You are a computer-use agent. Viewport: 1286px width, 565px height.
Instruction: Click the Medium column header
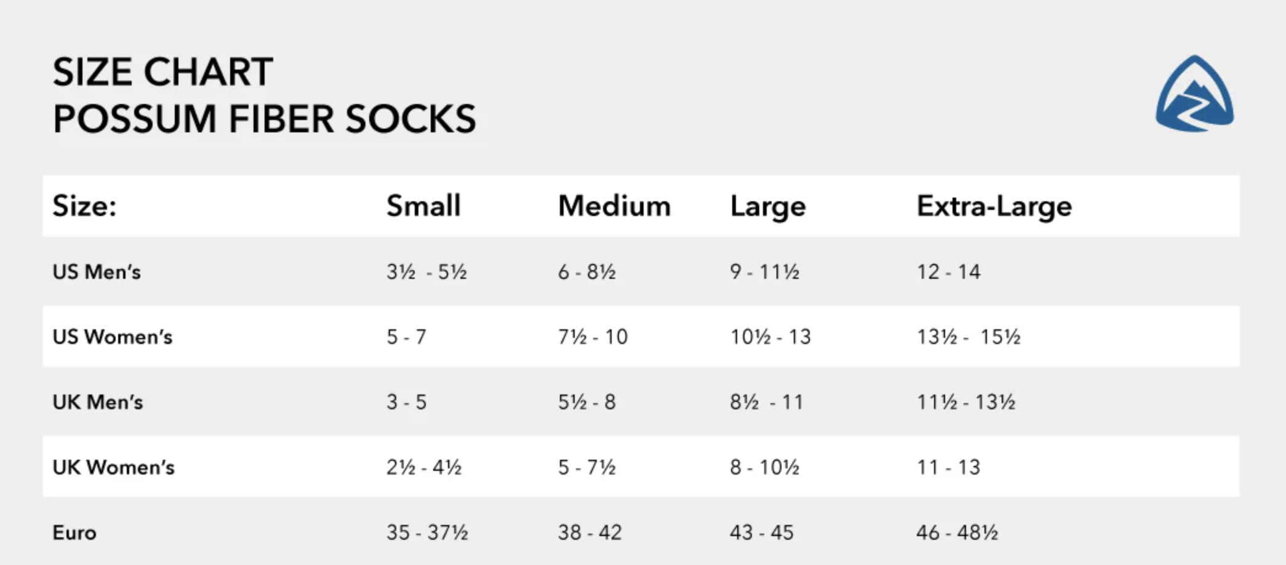(614, 206)
